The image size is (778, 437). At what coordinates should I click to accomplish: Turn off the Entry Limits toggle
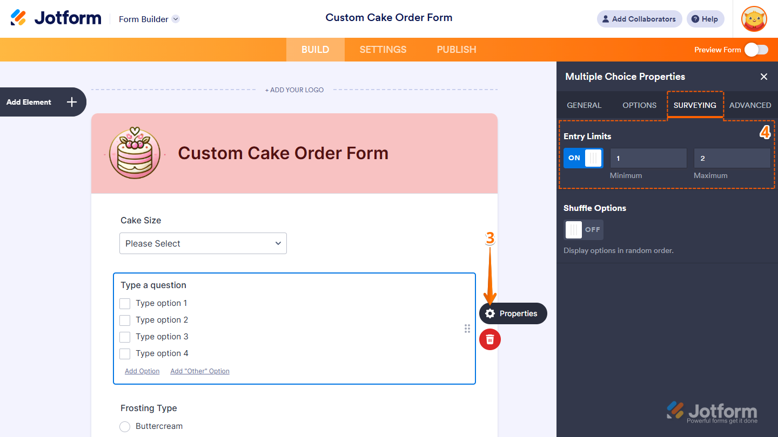[x=583, y=158]
